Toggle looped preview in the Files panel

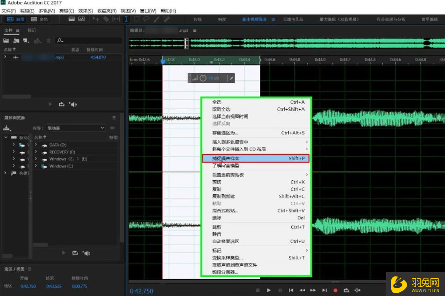point(62,104)
